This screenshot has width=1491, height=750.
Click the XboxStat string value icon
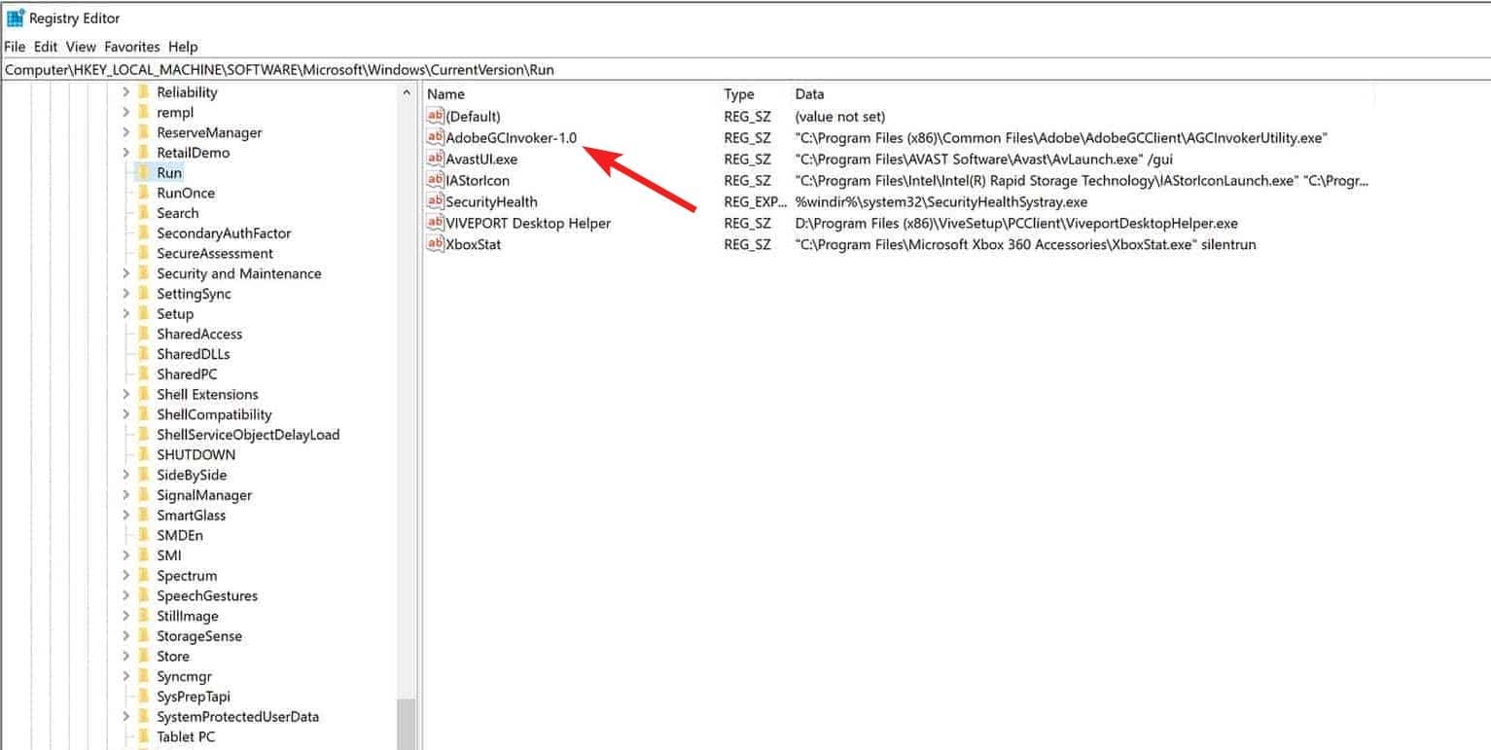pos(435,245)
